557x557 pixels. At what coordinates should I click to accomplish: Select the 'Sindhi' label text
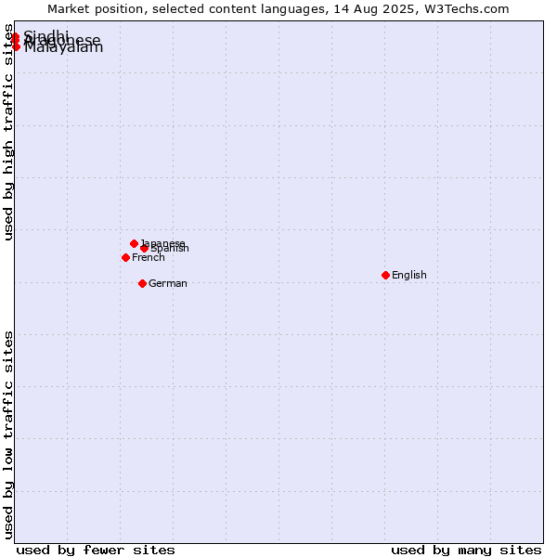[45, 36]
